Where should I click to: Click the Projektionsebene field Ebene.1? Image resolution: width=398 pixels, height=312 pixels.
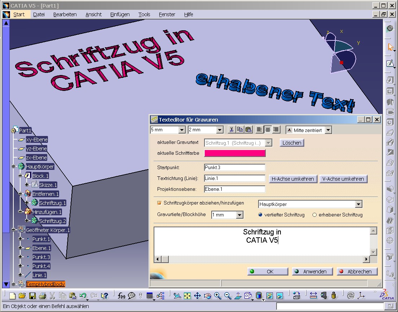click(235, 189)
